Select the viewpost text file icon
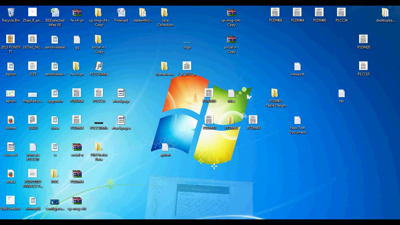Screen dimensions: 400x225 click(x=297, y=67)
